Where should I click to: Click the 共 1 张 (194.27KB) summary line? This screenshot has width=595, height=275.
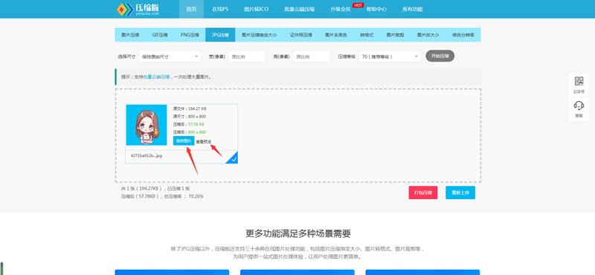coord(155,189)
